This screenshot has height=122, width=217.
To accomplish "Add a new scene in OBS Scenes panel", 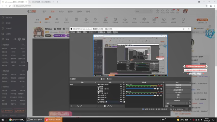I will (71, 106).
